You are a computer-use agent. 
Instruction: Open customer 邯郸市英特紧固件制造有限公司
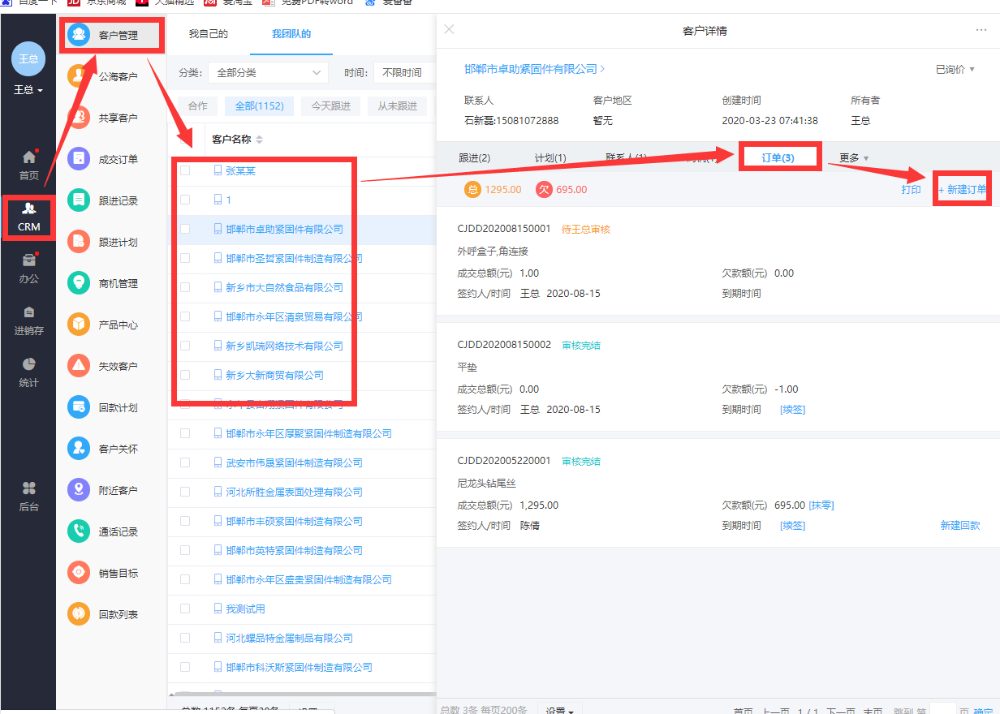coord(294,550)
